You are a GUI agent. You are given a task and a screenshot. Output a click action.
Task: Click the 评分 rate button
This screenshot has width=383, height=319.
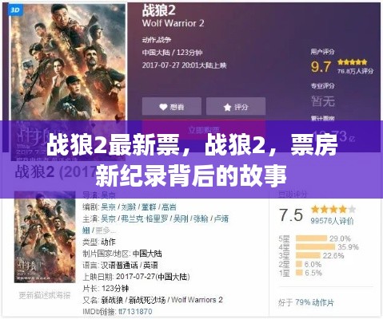point(236,106)
